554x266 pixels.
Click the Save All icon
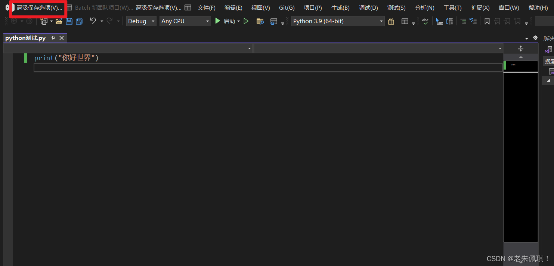click(x=79, y=21)
